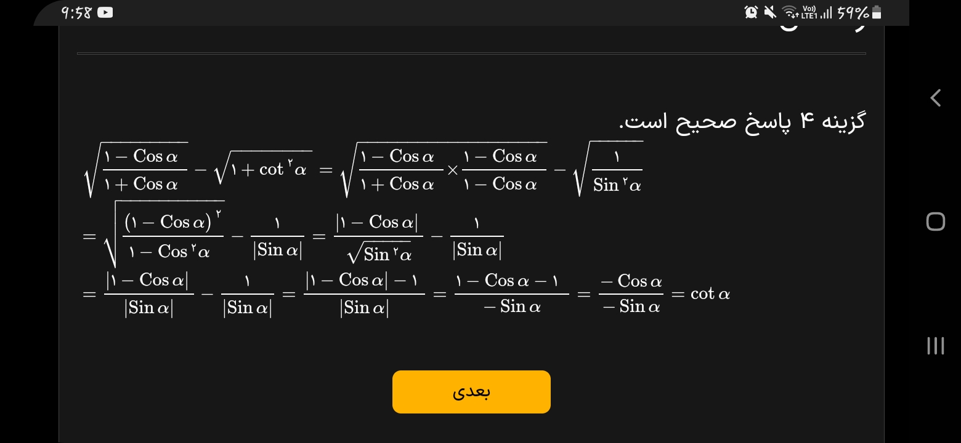Tap the alarm clock status icon
This screenshot has height=443, width=961.
click(751, 12)
